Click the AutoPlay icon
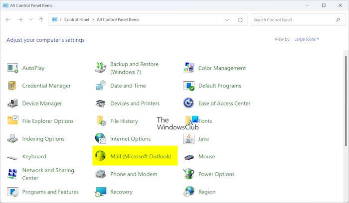Image resolution: width=349 pixels, height=203 pixels. [13, 68]
